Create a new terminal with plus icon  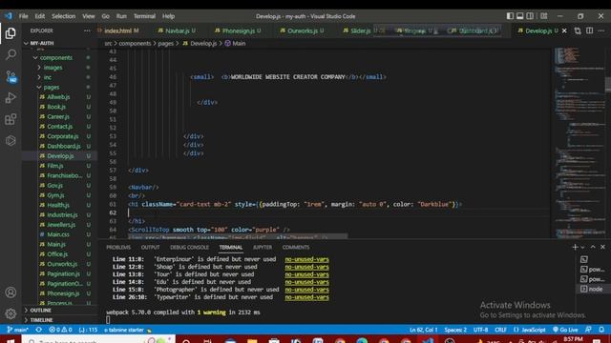tap(575, 247)
